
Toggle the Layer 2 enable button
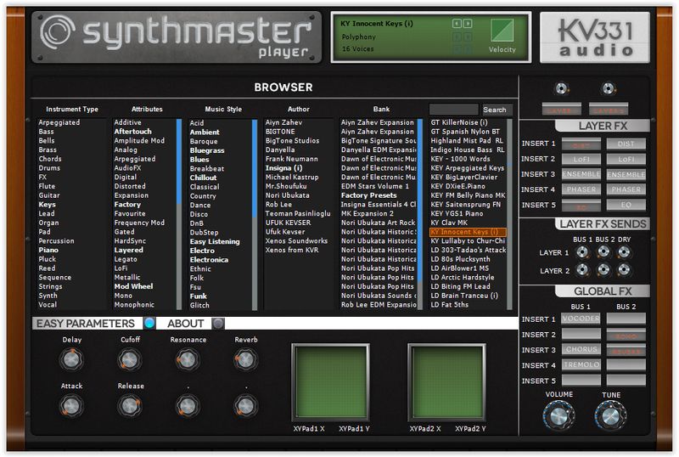(x=609, y=110)
